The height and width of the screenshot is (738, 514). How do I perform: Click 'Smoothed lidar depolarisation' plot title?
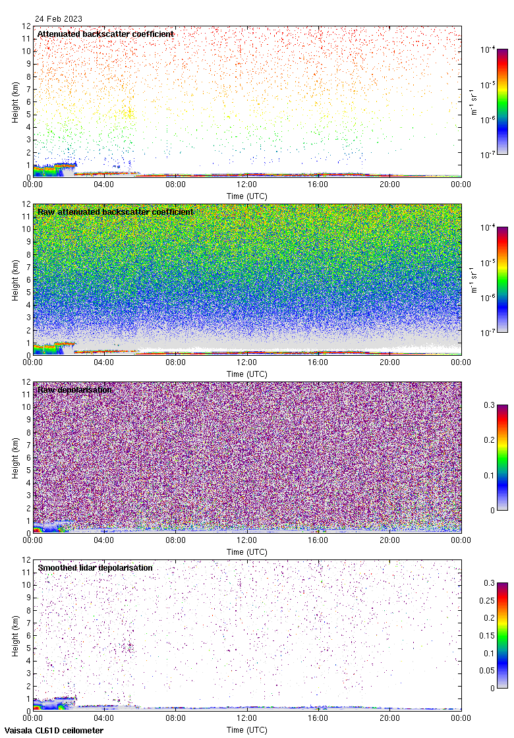[x=95, y=567]
